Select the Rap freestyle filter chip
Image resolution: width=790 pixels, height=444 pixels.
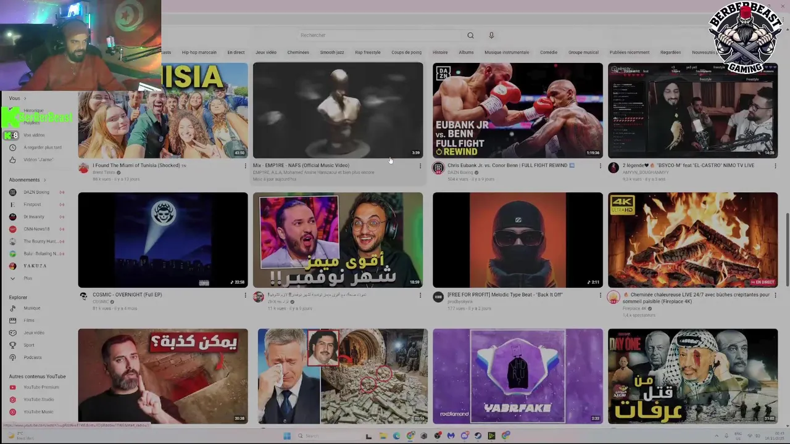368,52
